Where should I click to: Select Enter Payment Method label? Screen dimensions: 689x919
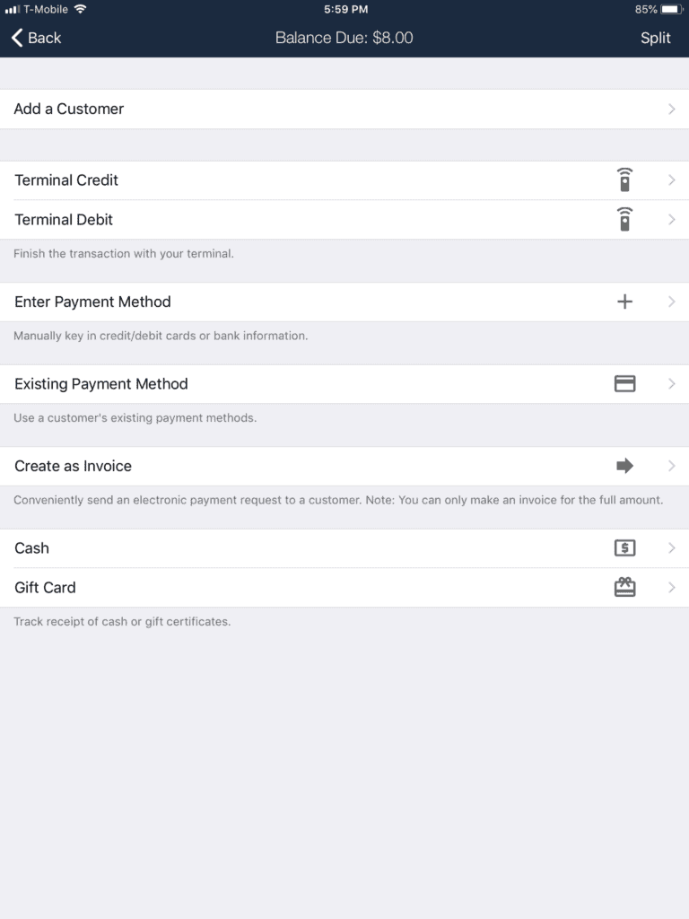(92, 302)
